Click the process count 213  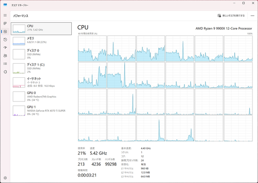[x=81, y=164]
